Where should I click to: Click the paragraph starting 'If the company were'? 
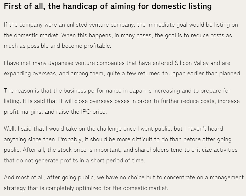(121, 35)
